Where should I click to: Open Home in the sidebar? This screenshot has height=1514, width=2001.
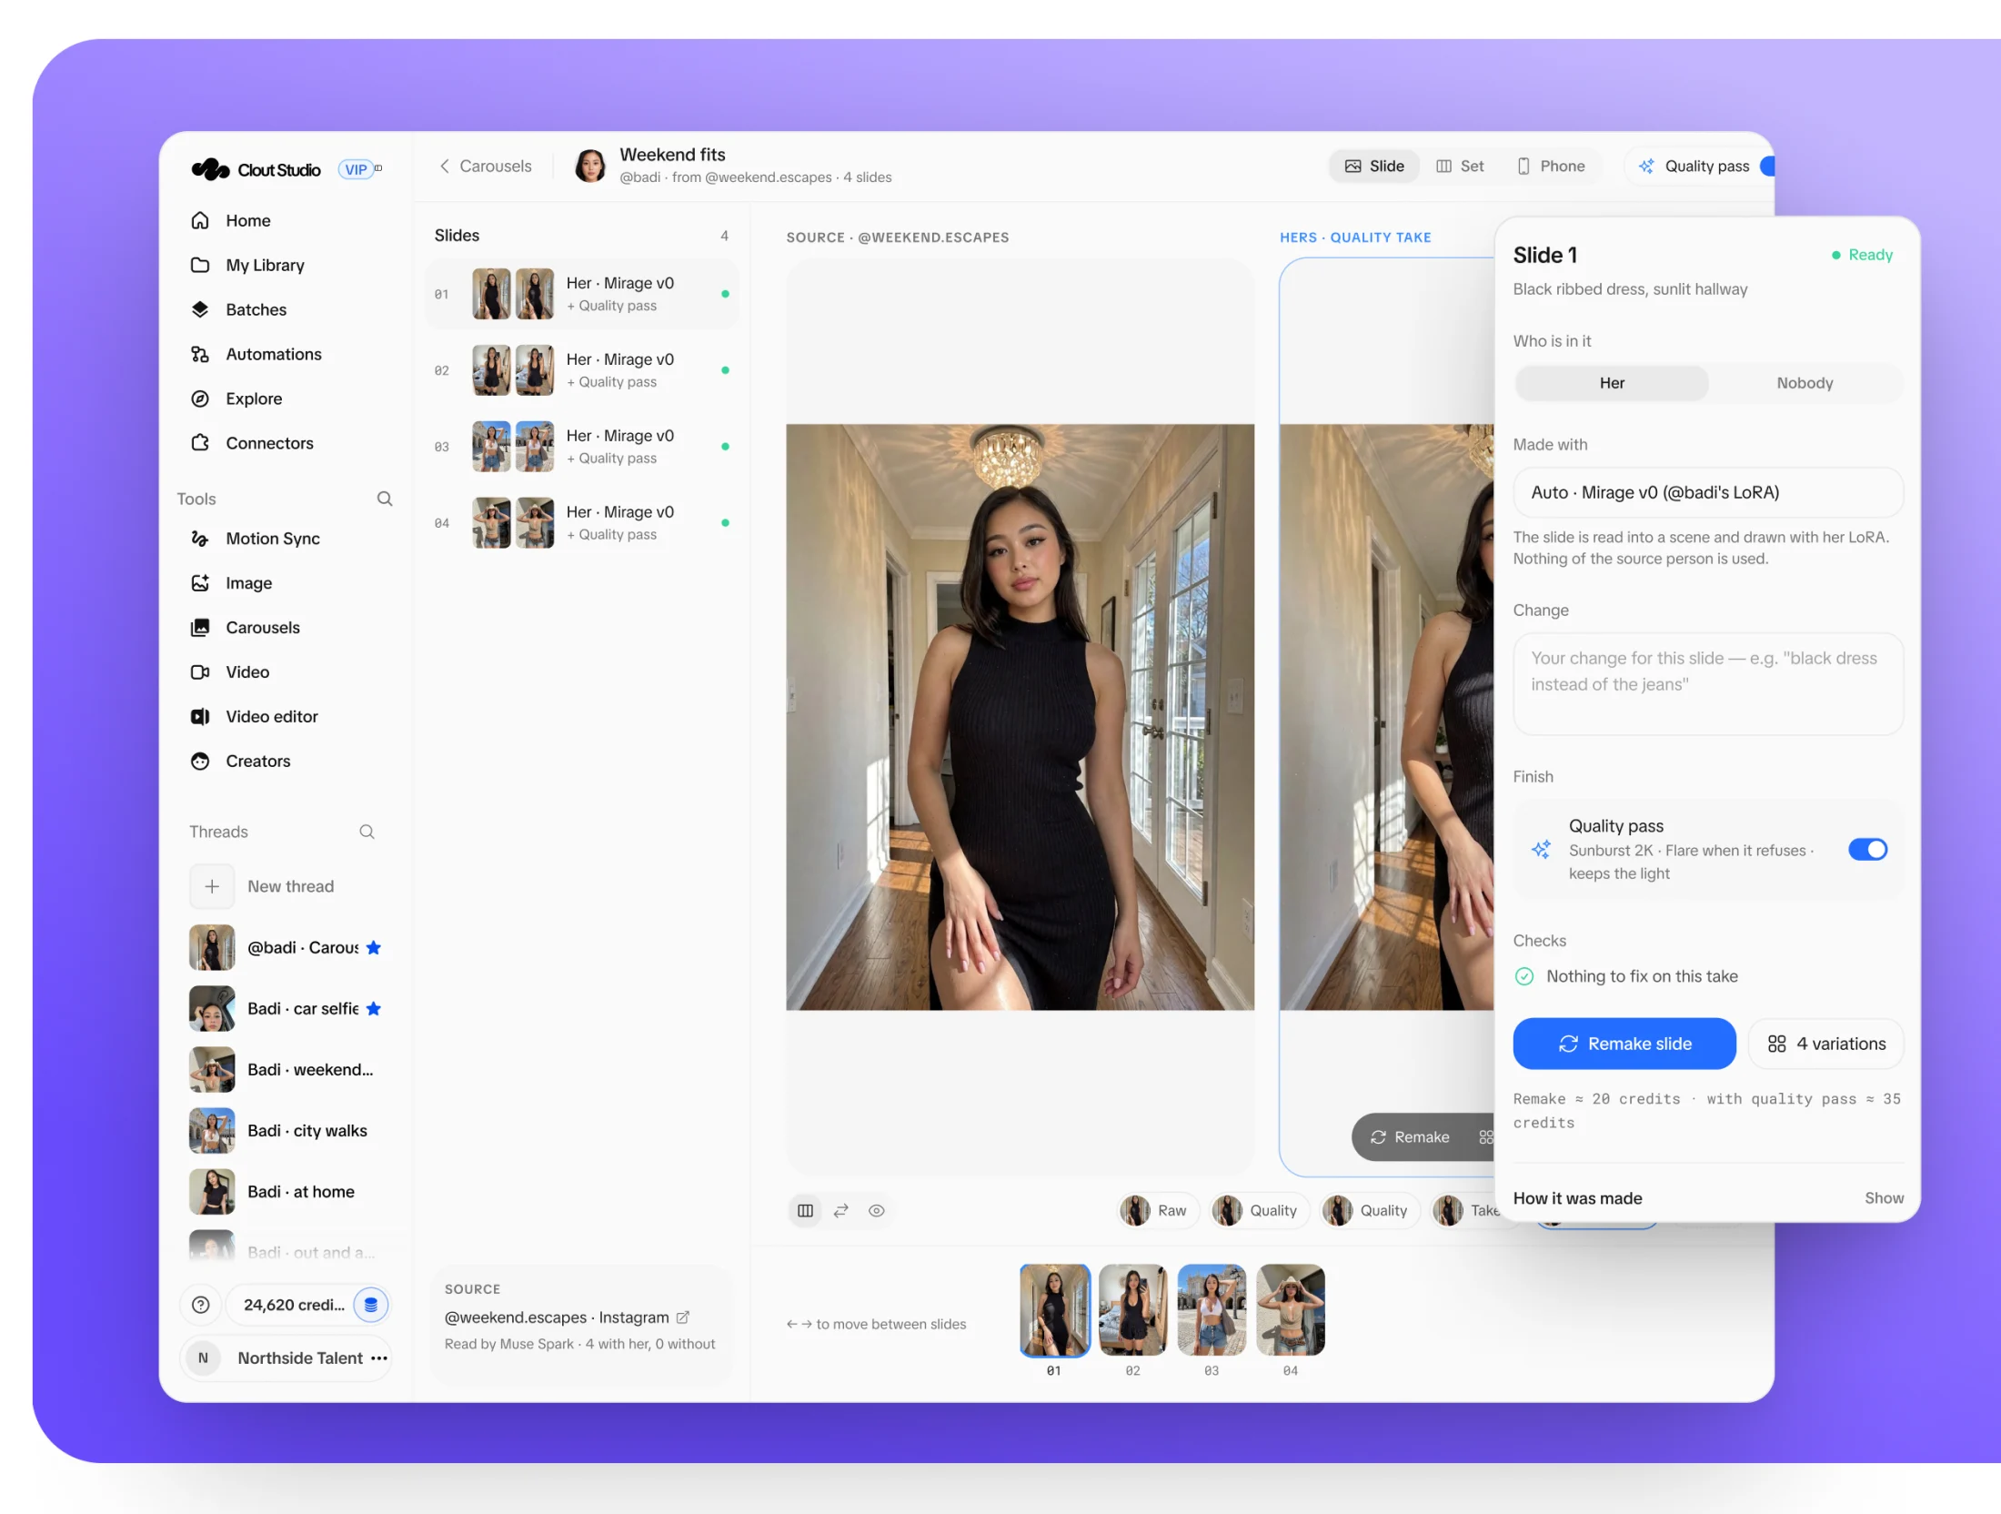[247, 220]
